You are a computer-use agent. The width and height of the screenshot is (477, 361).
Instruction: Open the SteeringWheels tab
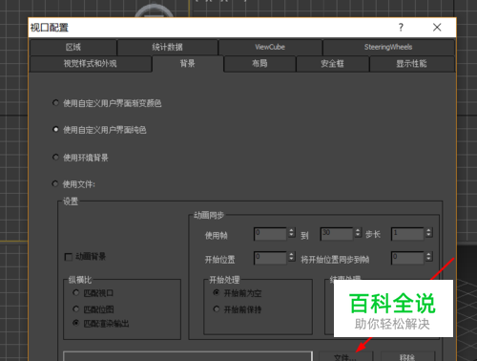pos(388,47)
